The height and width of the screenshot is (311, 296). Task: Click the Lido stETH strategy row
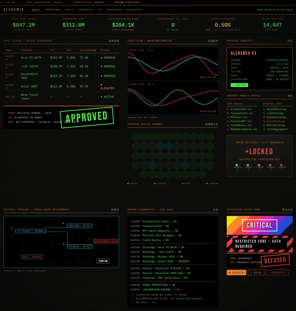point(61,66)
